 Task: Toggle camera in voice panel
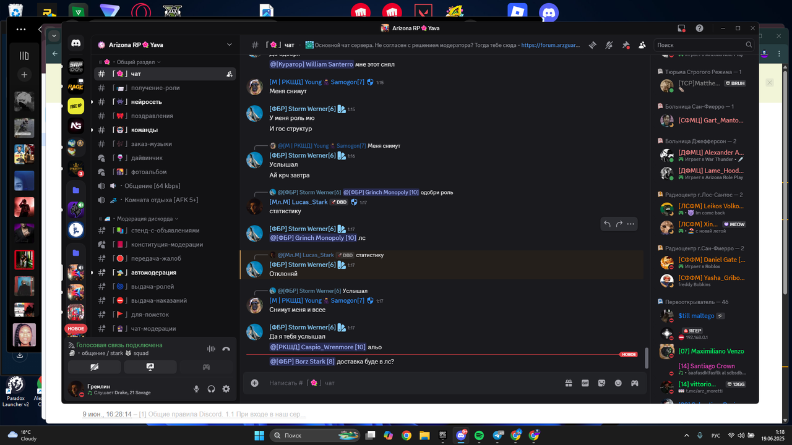click(x=95, y=367)
